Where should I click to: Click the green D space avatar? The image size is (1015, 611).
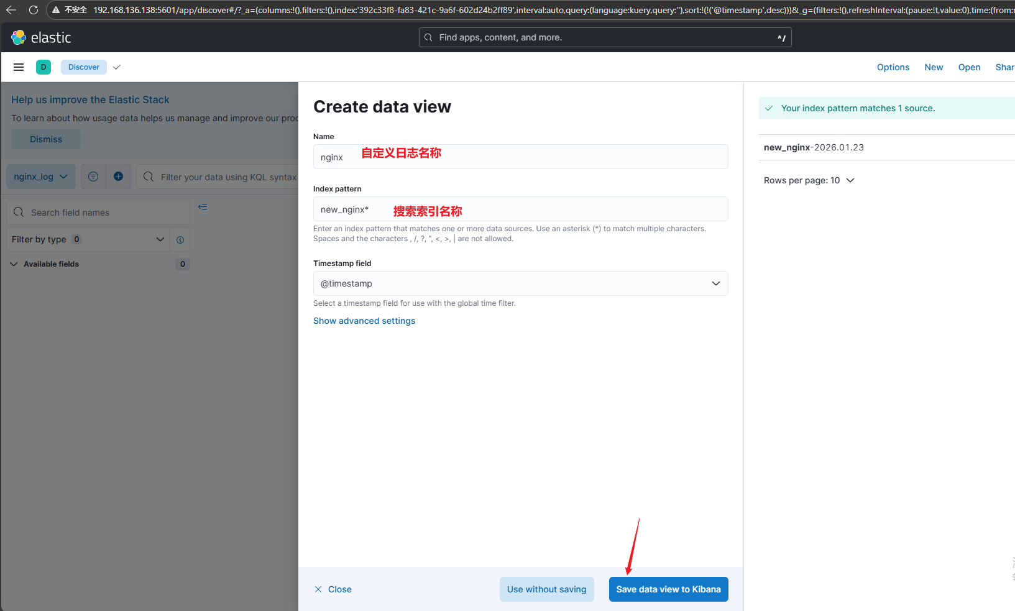click(x=44, y=67)
